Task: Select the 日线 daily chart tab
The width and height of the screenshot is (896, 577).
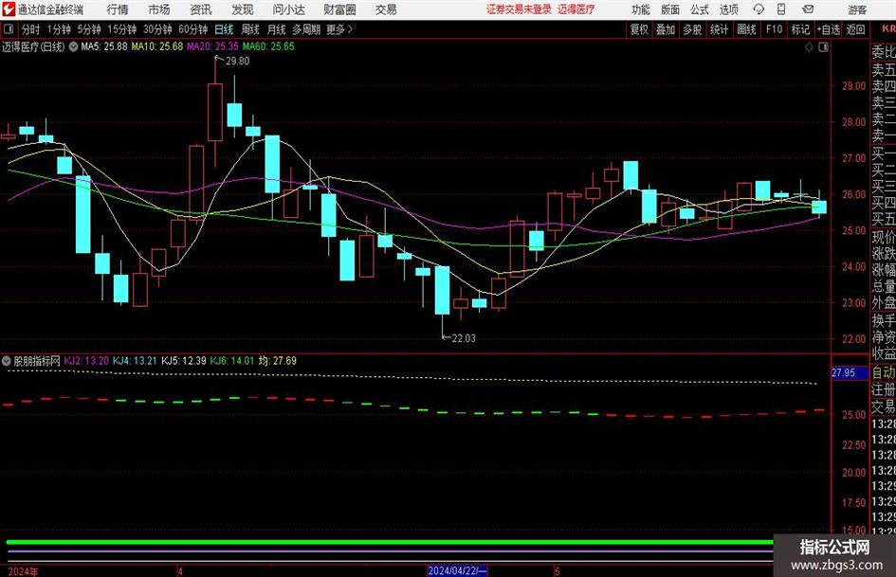Action: (x=224, y=29)
